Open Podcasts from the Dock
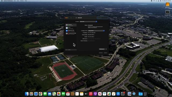Screen dimensions: 172x97 pos(95,94)
